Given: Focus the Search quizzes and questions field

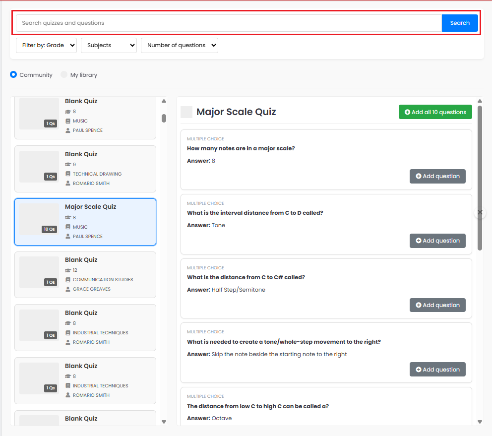Looking at the screenshot, I should [x=229, y=23].
